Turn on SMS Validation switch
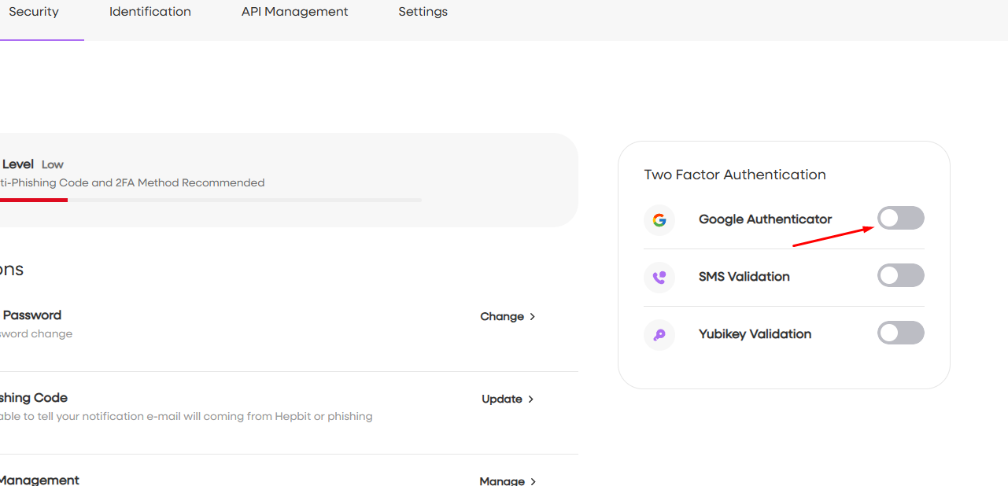1008x486 pixels. click(x=900, y=276)
